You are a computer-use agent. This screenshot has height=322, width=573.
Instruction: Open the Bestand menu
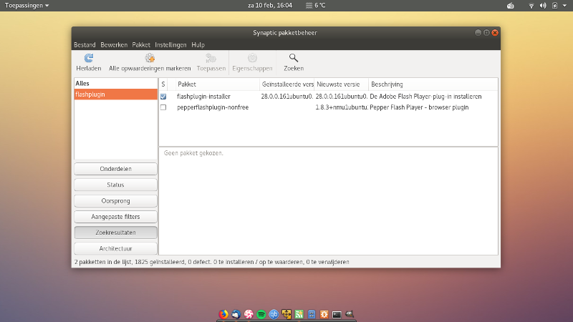pos(85,44)
